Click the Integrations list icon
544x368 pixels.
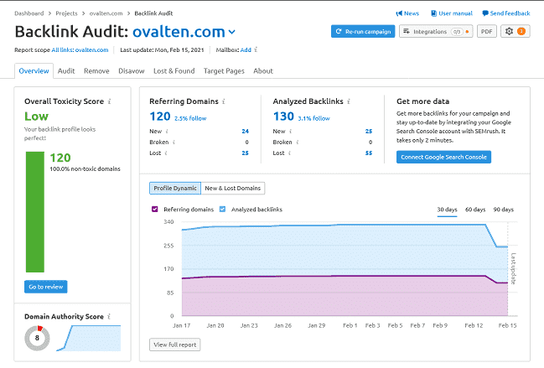point(407,31)
